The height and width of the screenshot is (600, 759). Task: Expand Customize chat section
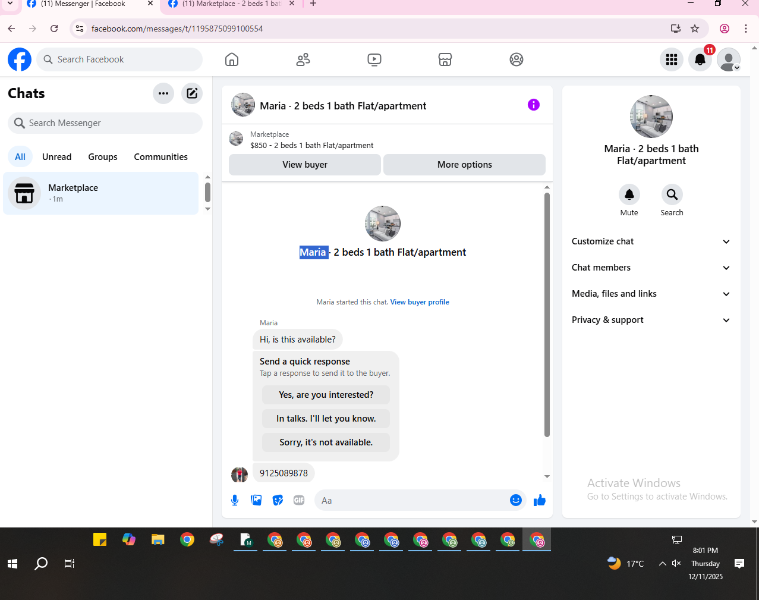tap(651, 241)
